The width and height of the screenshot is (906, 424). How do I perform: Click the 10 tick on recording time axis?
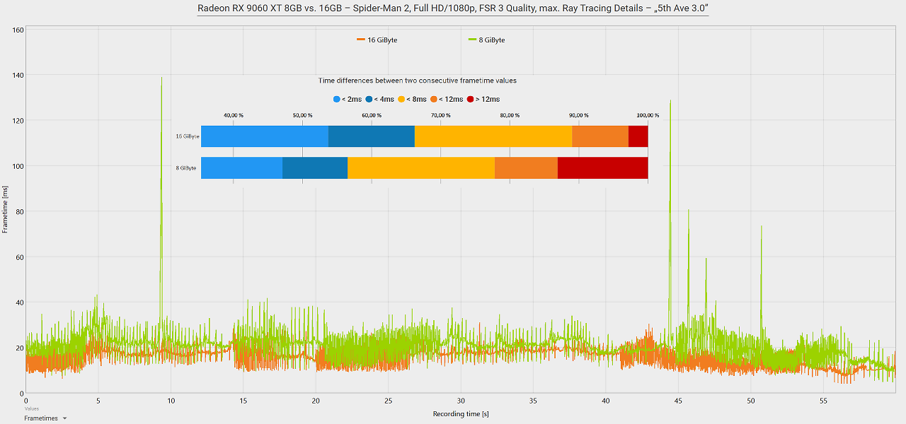(x=171, y=401)
